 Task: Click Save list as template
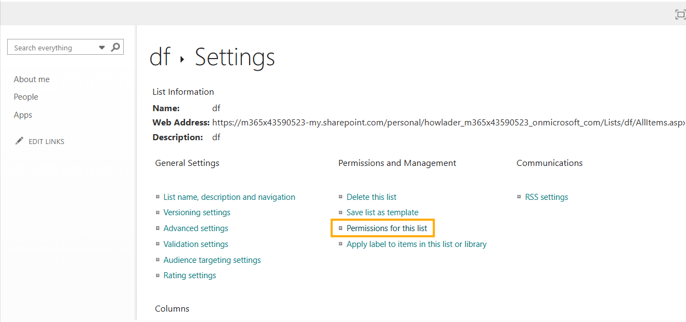pos(382,212)
